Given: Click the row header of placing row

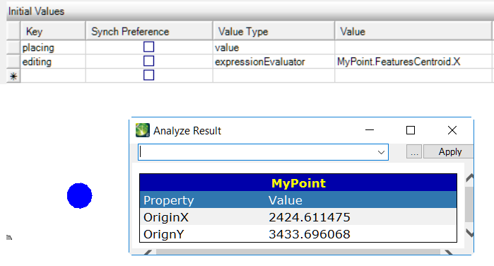Looking at the screenshot, I should pos(13,47).
